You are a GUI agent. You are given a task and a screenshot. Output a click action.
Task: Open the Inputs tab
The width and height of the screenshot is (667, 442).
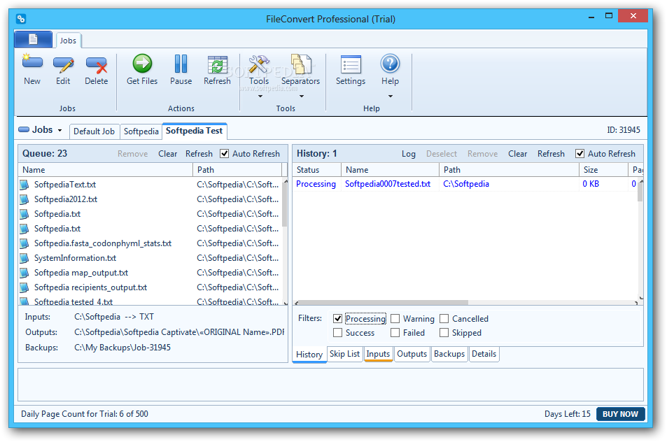point(378,354)
